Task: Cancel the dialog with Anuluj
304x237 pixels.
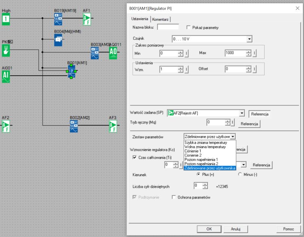Action: tap(236, 229)
